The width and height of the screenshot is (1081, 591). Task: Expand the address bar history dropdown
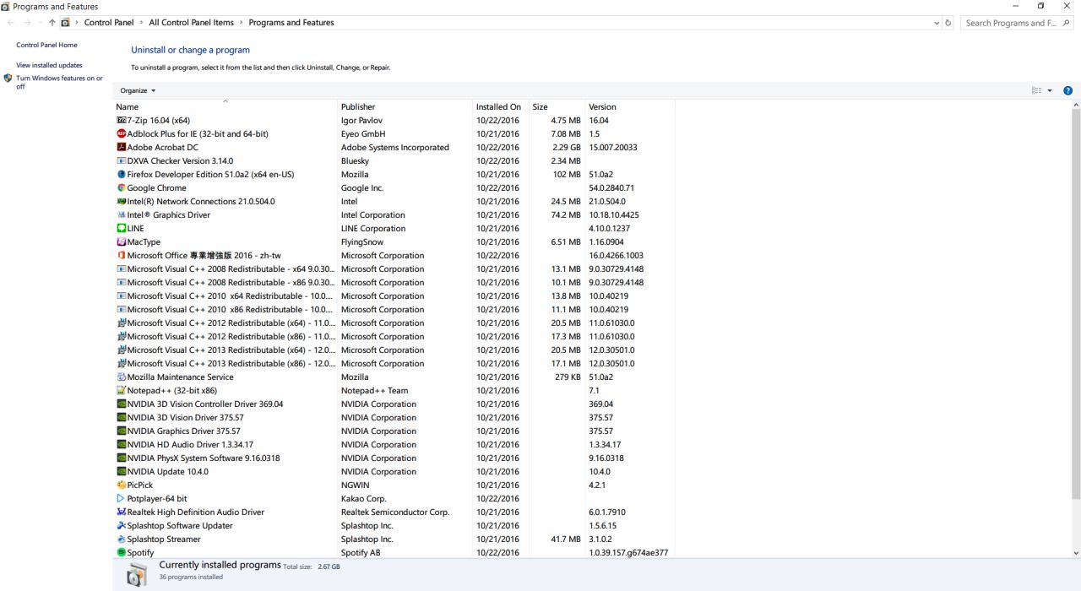937,23
